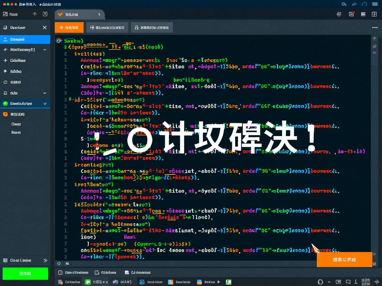The width and height of the screenshot is (382, 286).
Task: Expand the chevron on the second sidebar entry
Action: tap(44, 49)
